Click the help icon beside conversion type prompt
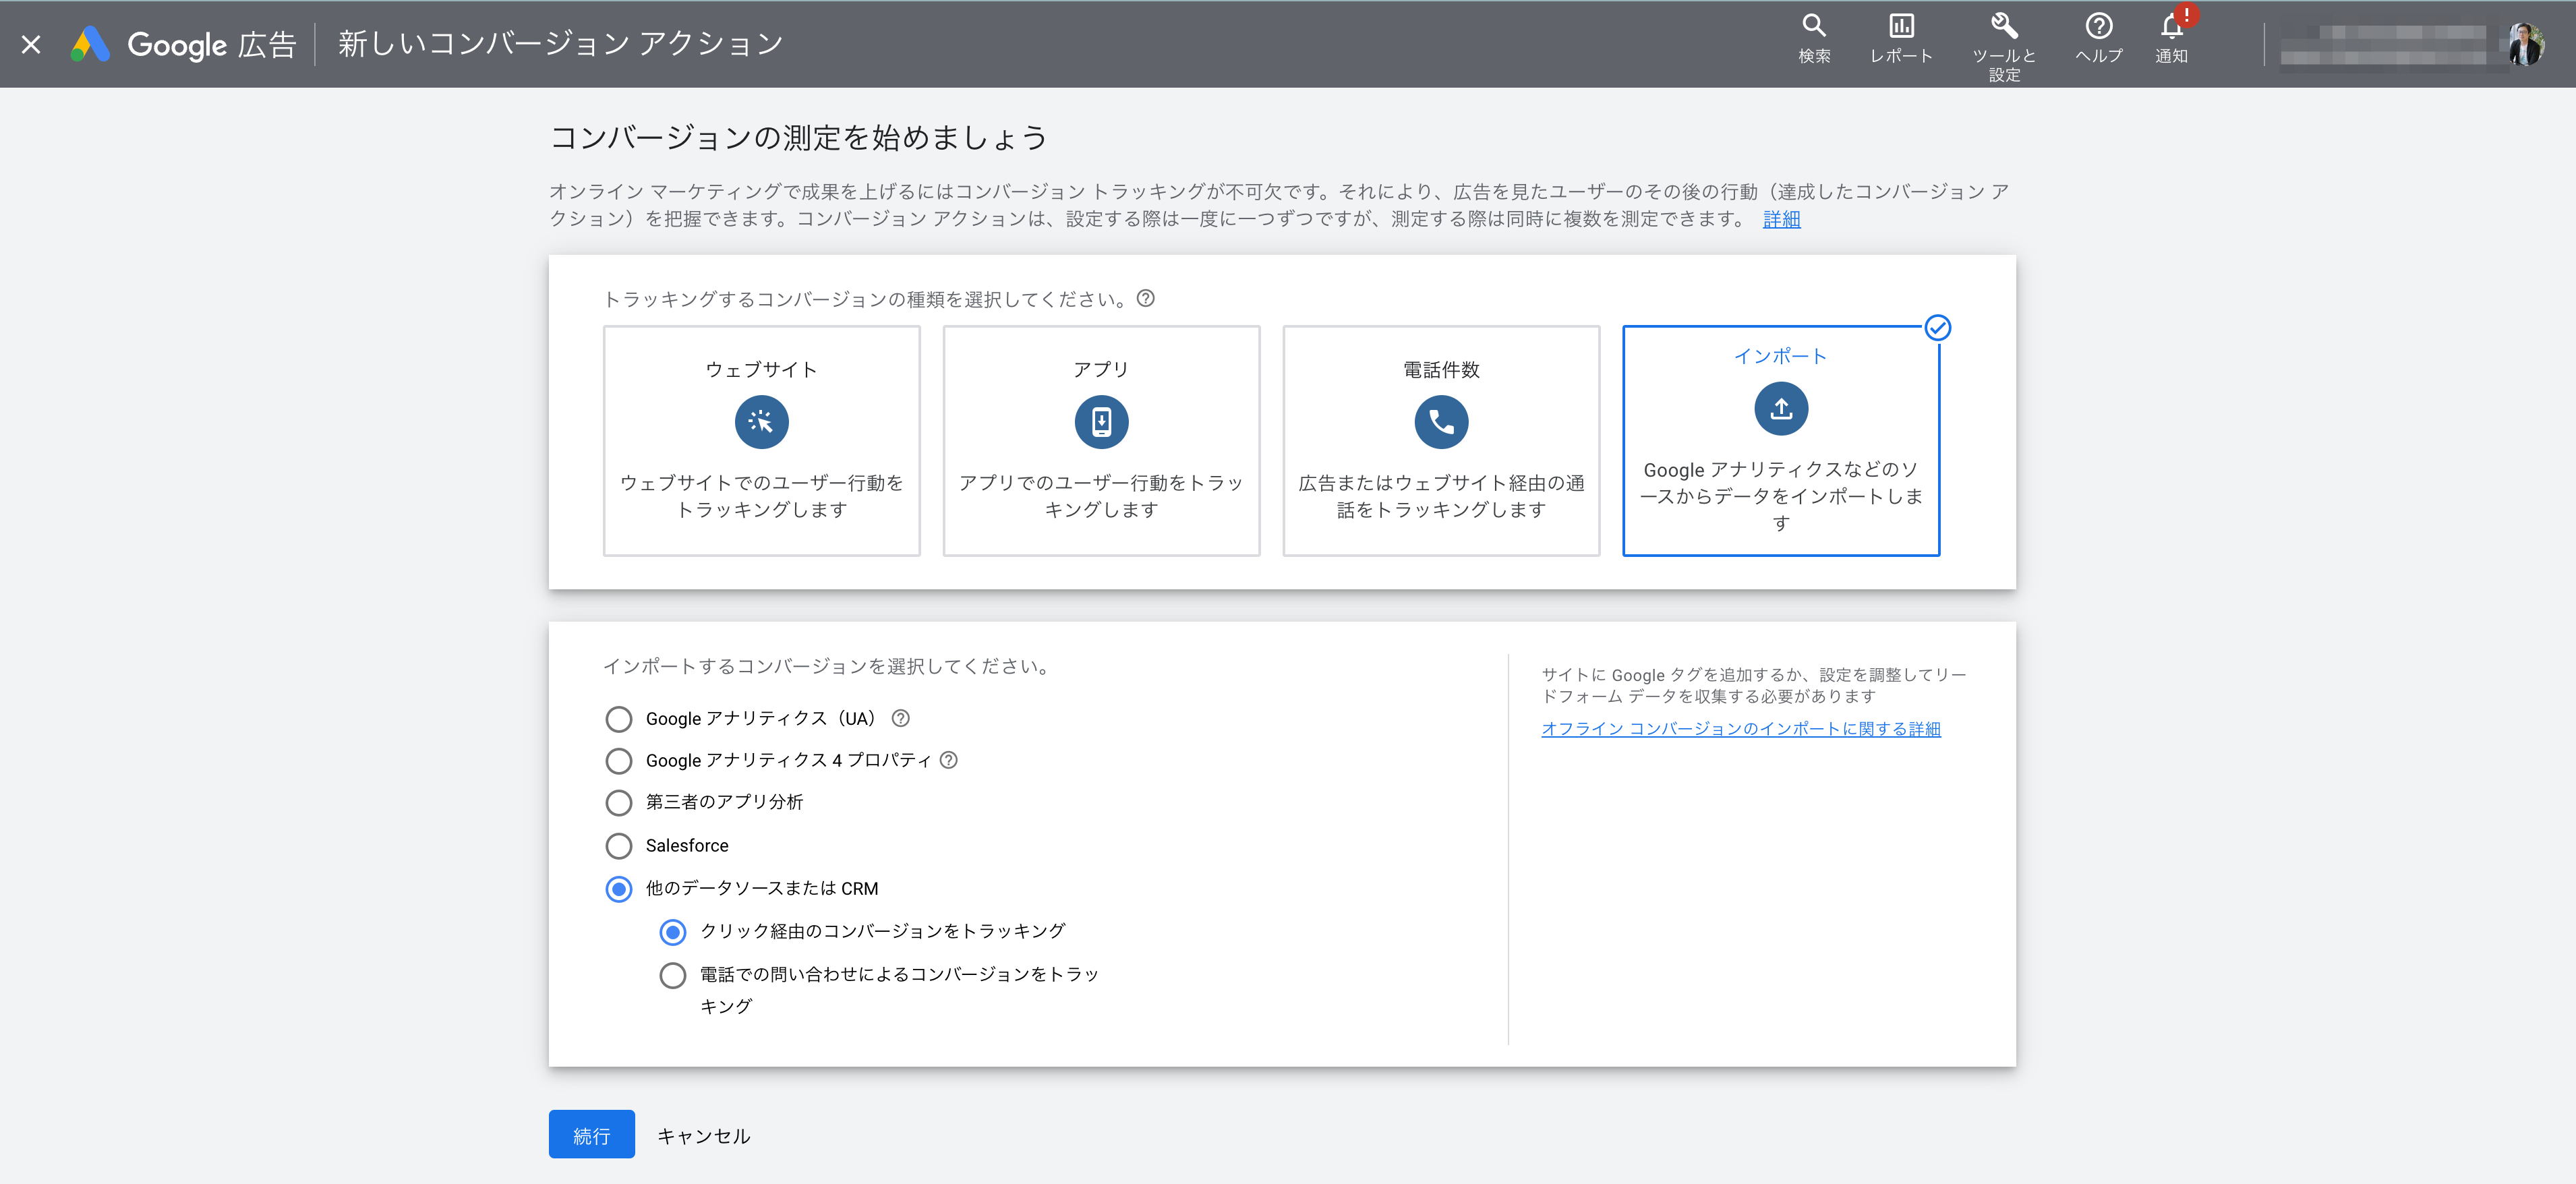The height and width of the screenshot is (1184, 2576). pos(1146,298)
